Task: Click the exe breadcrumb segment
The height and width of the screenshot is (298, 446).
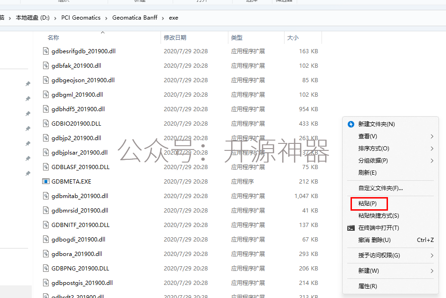Action: (174, 18)
